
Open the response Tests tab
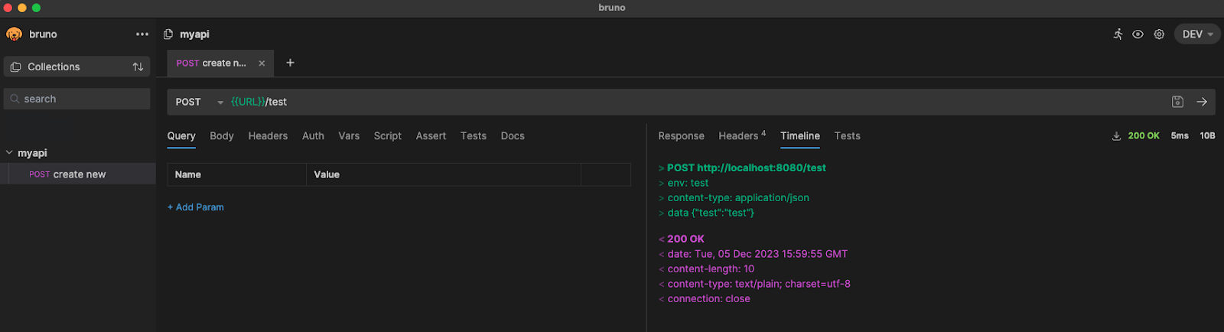pyautogui.click(x=847, y=136)
